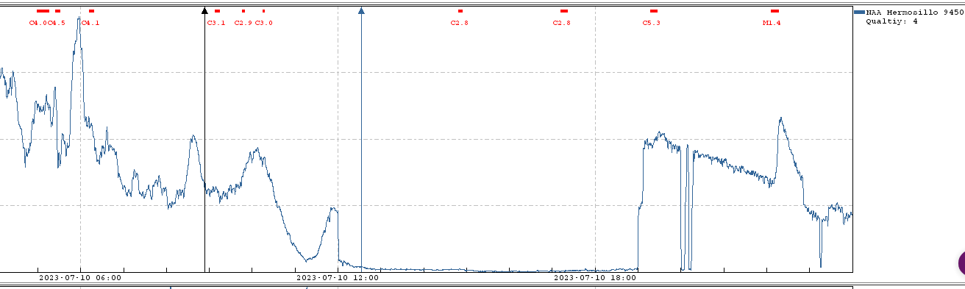965x289 pixels.
Task: Select the red flare dot above C3.0
Action: pyautogui.click(x=263, y=11)
